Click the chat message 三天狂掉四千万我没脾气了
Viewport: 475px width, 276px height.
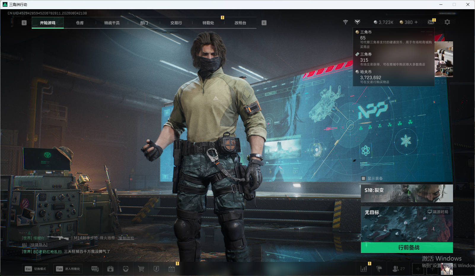[87, 251]
